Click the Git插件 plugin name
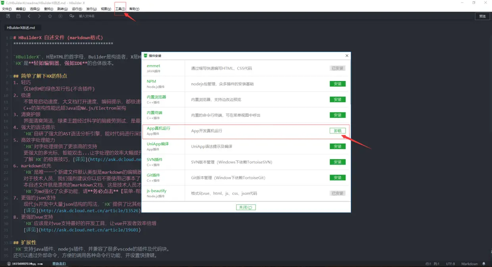Image resolution: width=492 pixels, height=267 pixels. point(154,175)
